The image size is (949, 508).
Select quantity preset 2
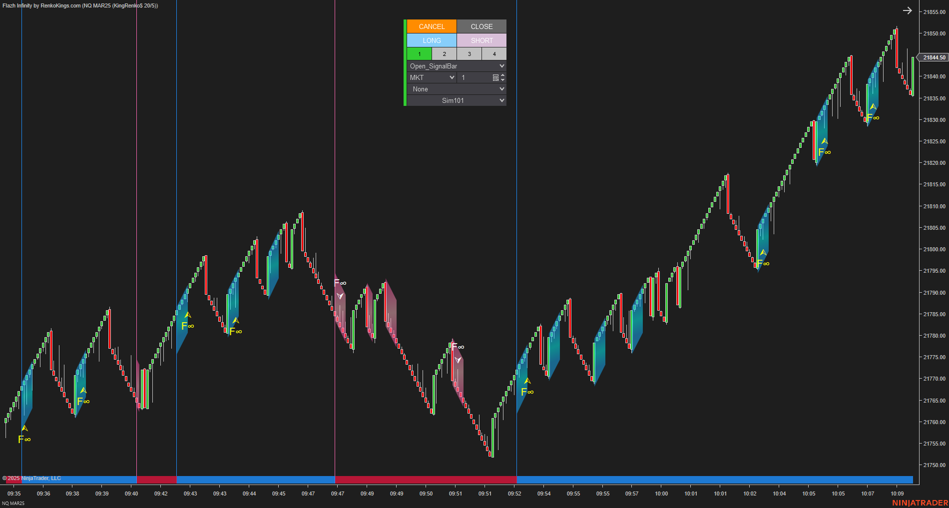tap(444, 53)
